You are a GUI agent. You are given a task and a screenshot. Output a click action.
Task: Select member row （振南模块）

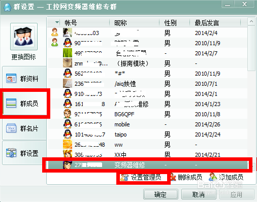pyautogui.click(x=147, y=63)
